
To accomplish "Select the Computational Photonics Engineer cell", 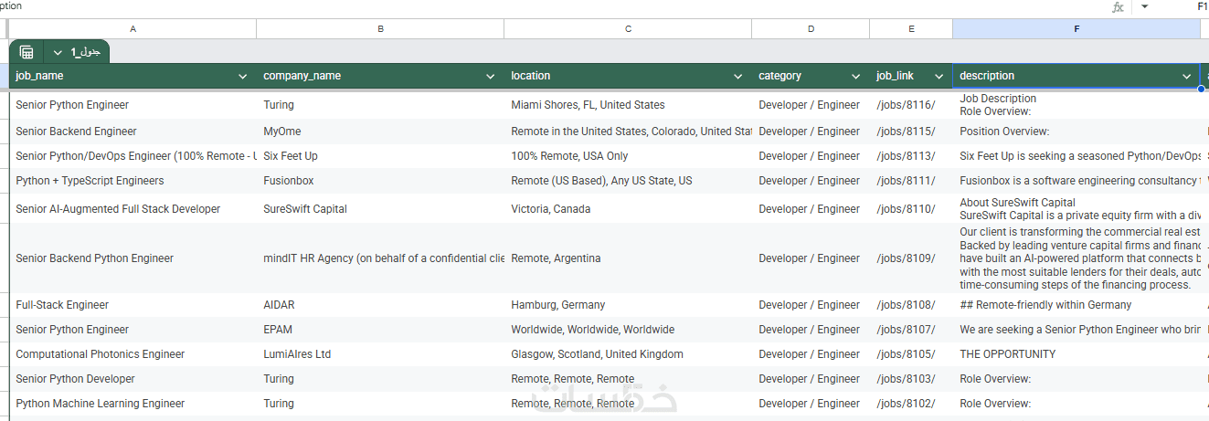I will tap(133, 354).
